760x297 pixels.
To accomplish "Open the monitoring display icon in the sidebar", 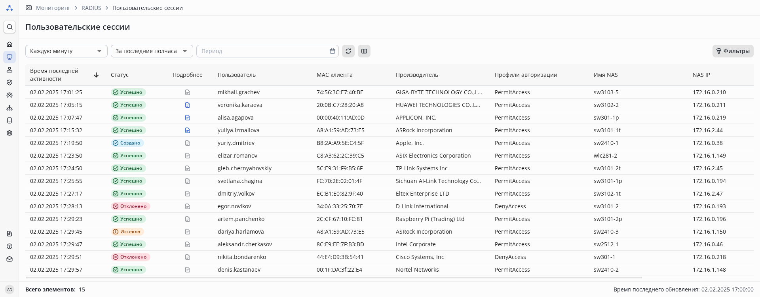I will (9, 57).
